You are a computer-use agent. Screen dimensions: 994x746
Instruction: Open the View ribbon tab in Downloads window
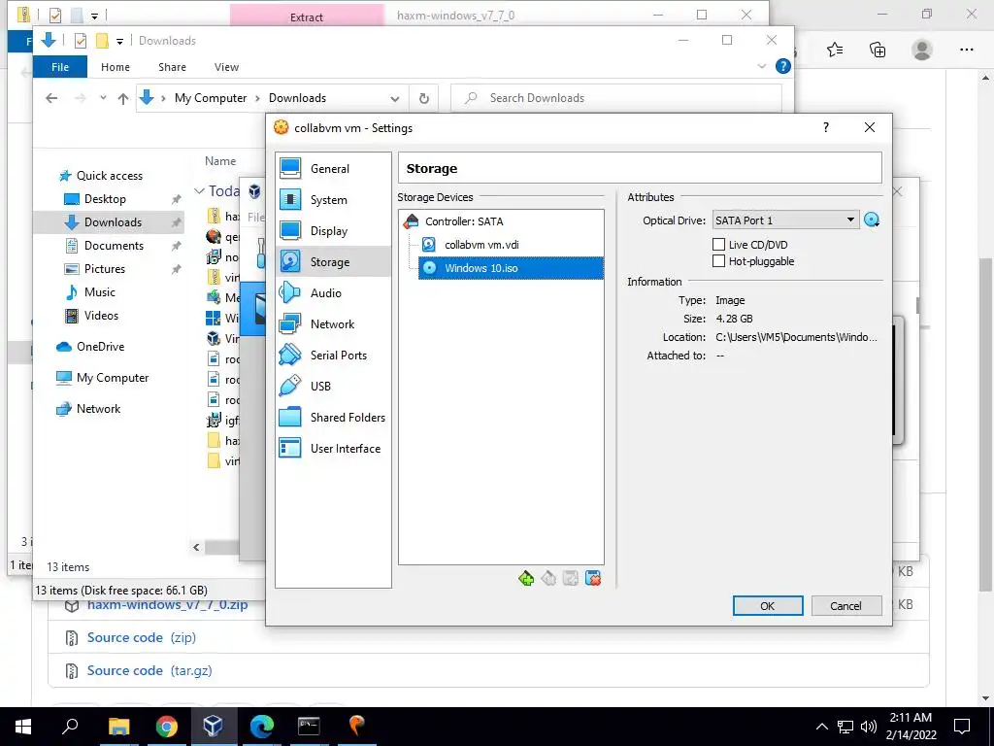coord(226,67)
